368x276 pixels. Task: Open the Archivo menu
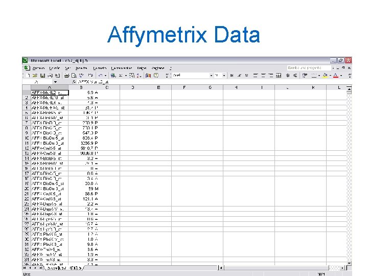click(38, 68)
